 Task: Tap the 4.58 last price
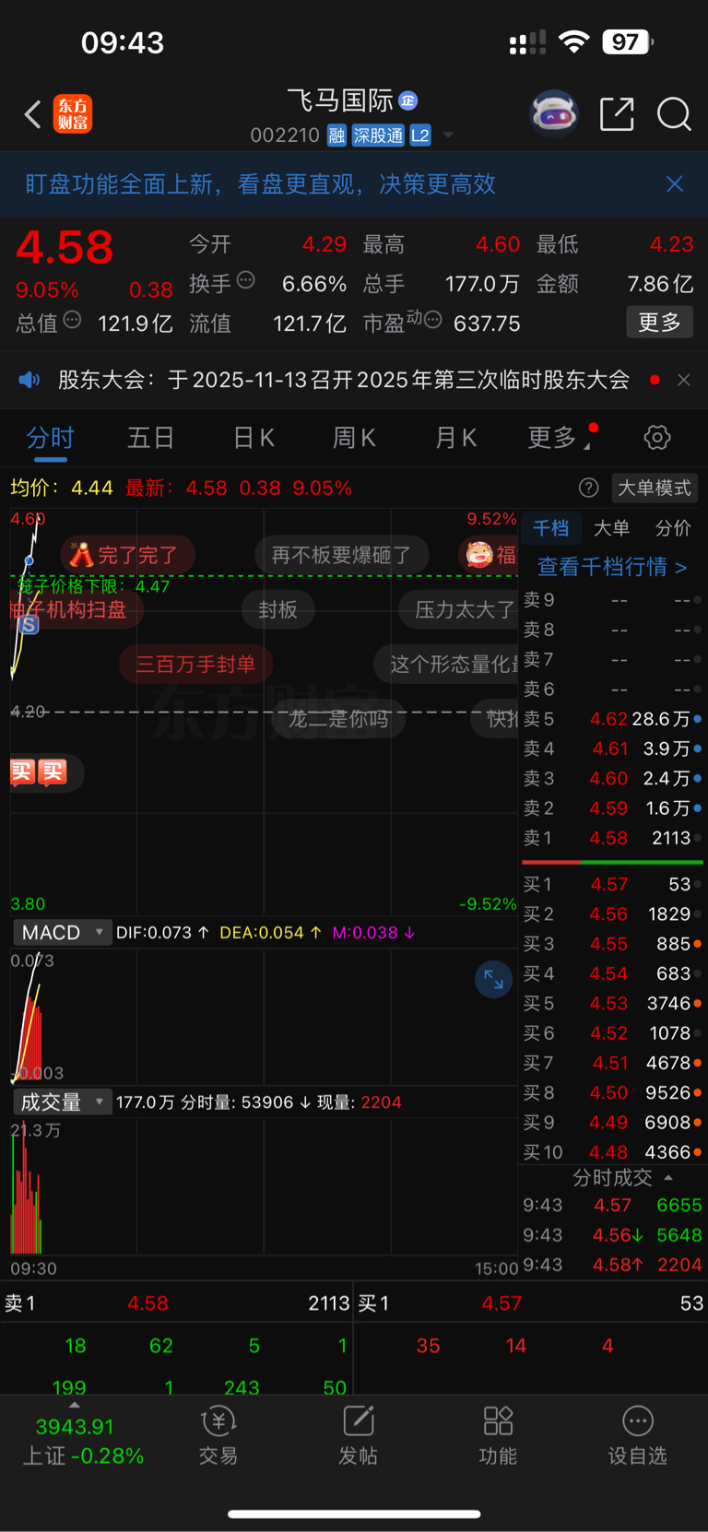pyautogui.click(x=65, y=247)
